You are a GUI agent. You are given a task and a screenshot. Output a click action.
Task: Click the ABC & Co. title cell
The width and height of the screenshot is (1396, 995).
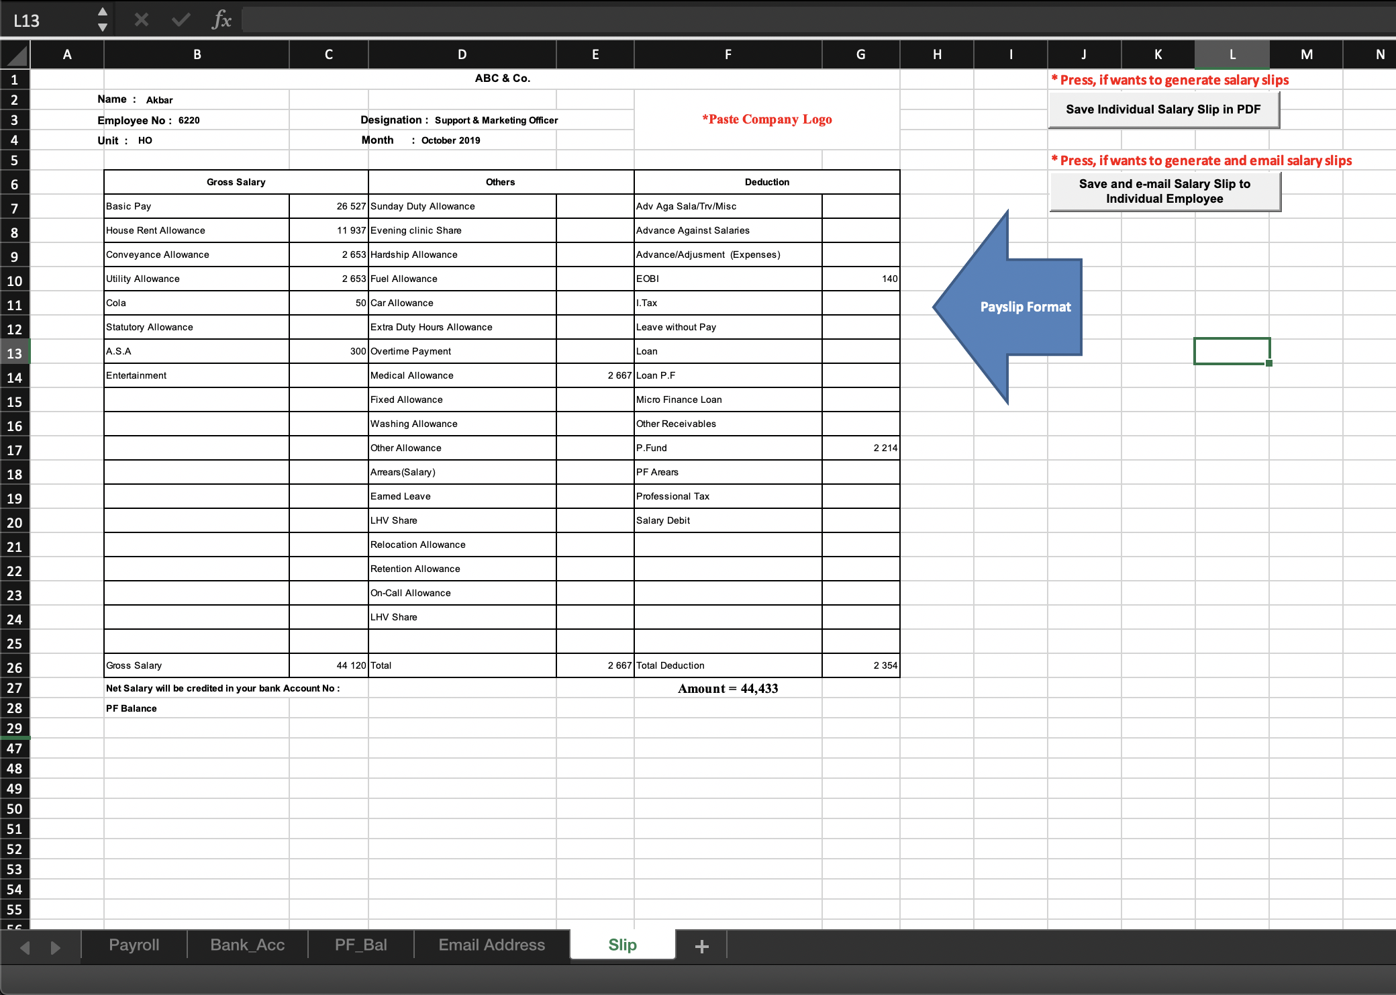[502, 79]
